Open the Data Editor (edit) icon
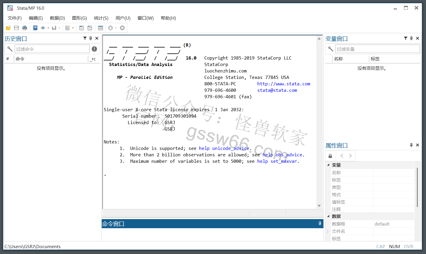Viewport: 426px width, 254px height. (82, 28)
